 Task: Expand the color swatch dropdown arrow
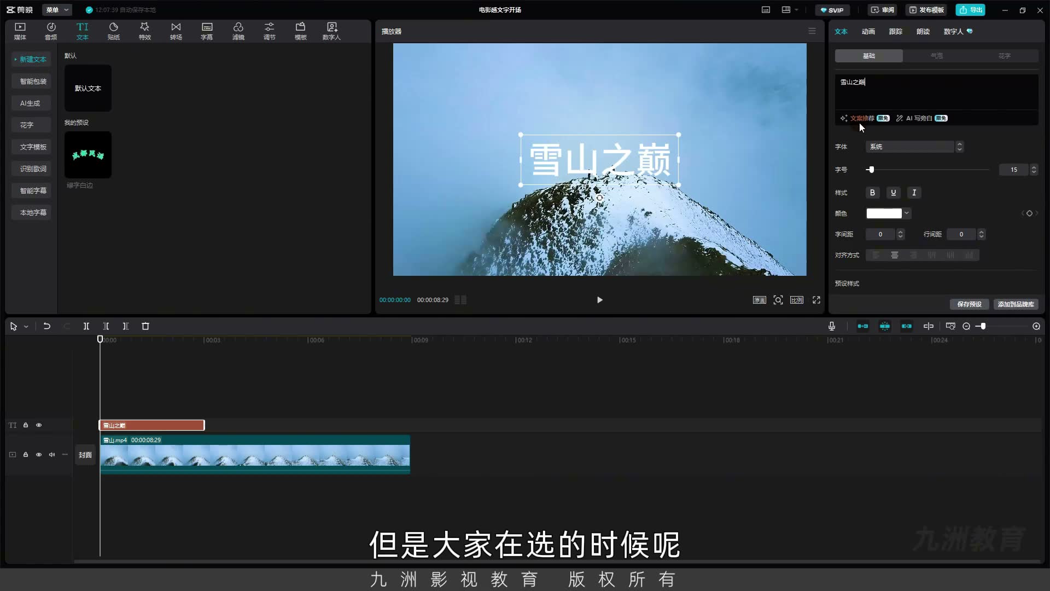pos(907,213)
